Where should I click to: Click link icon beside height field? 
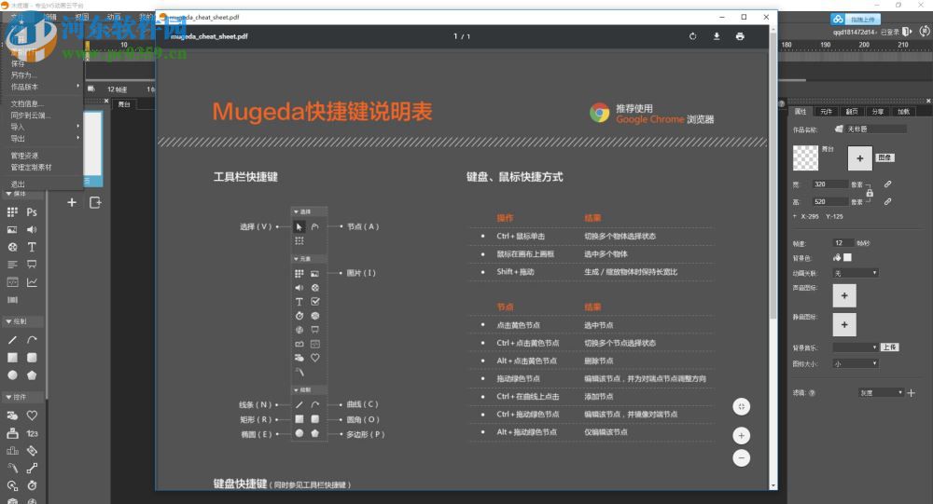(x=887, y=201)
